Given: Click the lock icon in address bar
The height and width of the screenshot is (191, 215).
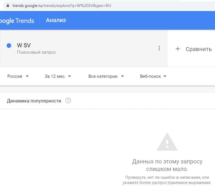Looking at the screenshot, I should pyautogui.click(x=7, y=6).
